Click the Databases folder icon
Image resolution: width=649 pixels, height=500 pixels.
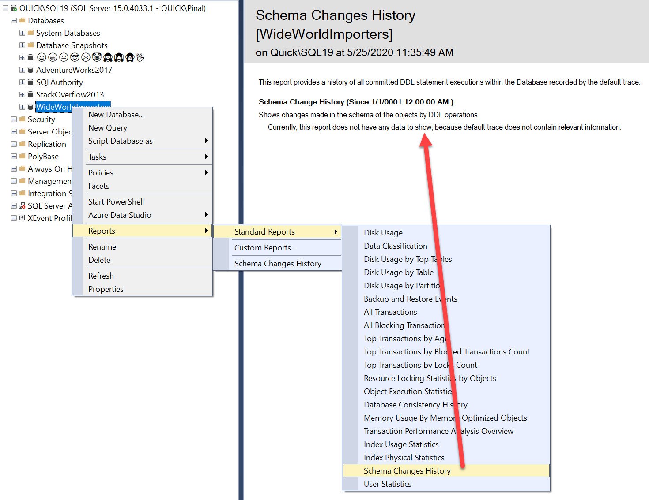pos(23,20)
